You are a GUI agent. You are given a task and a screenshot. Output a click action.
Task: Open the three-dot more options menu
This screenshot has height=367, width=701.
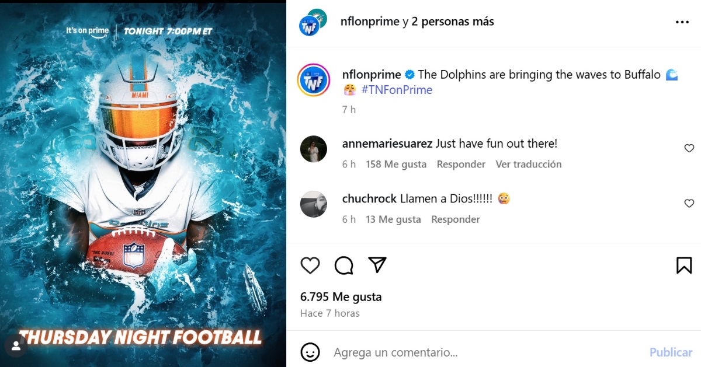(x=682, y=22)
